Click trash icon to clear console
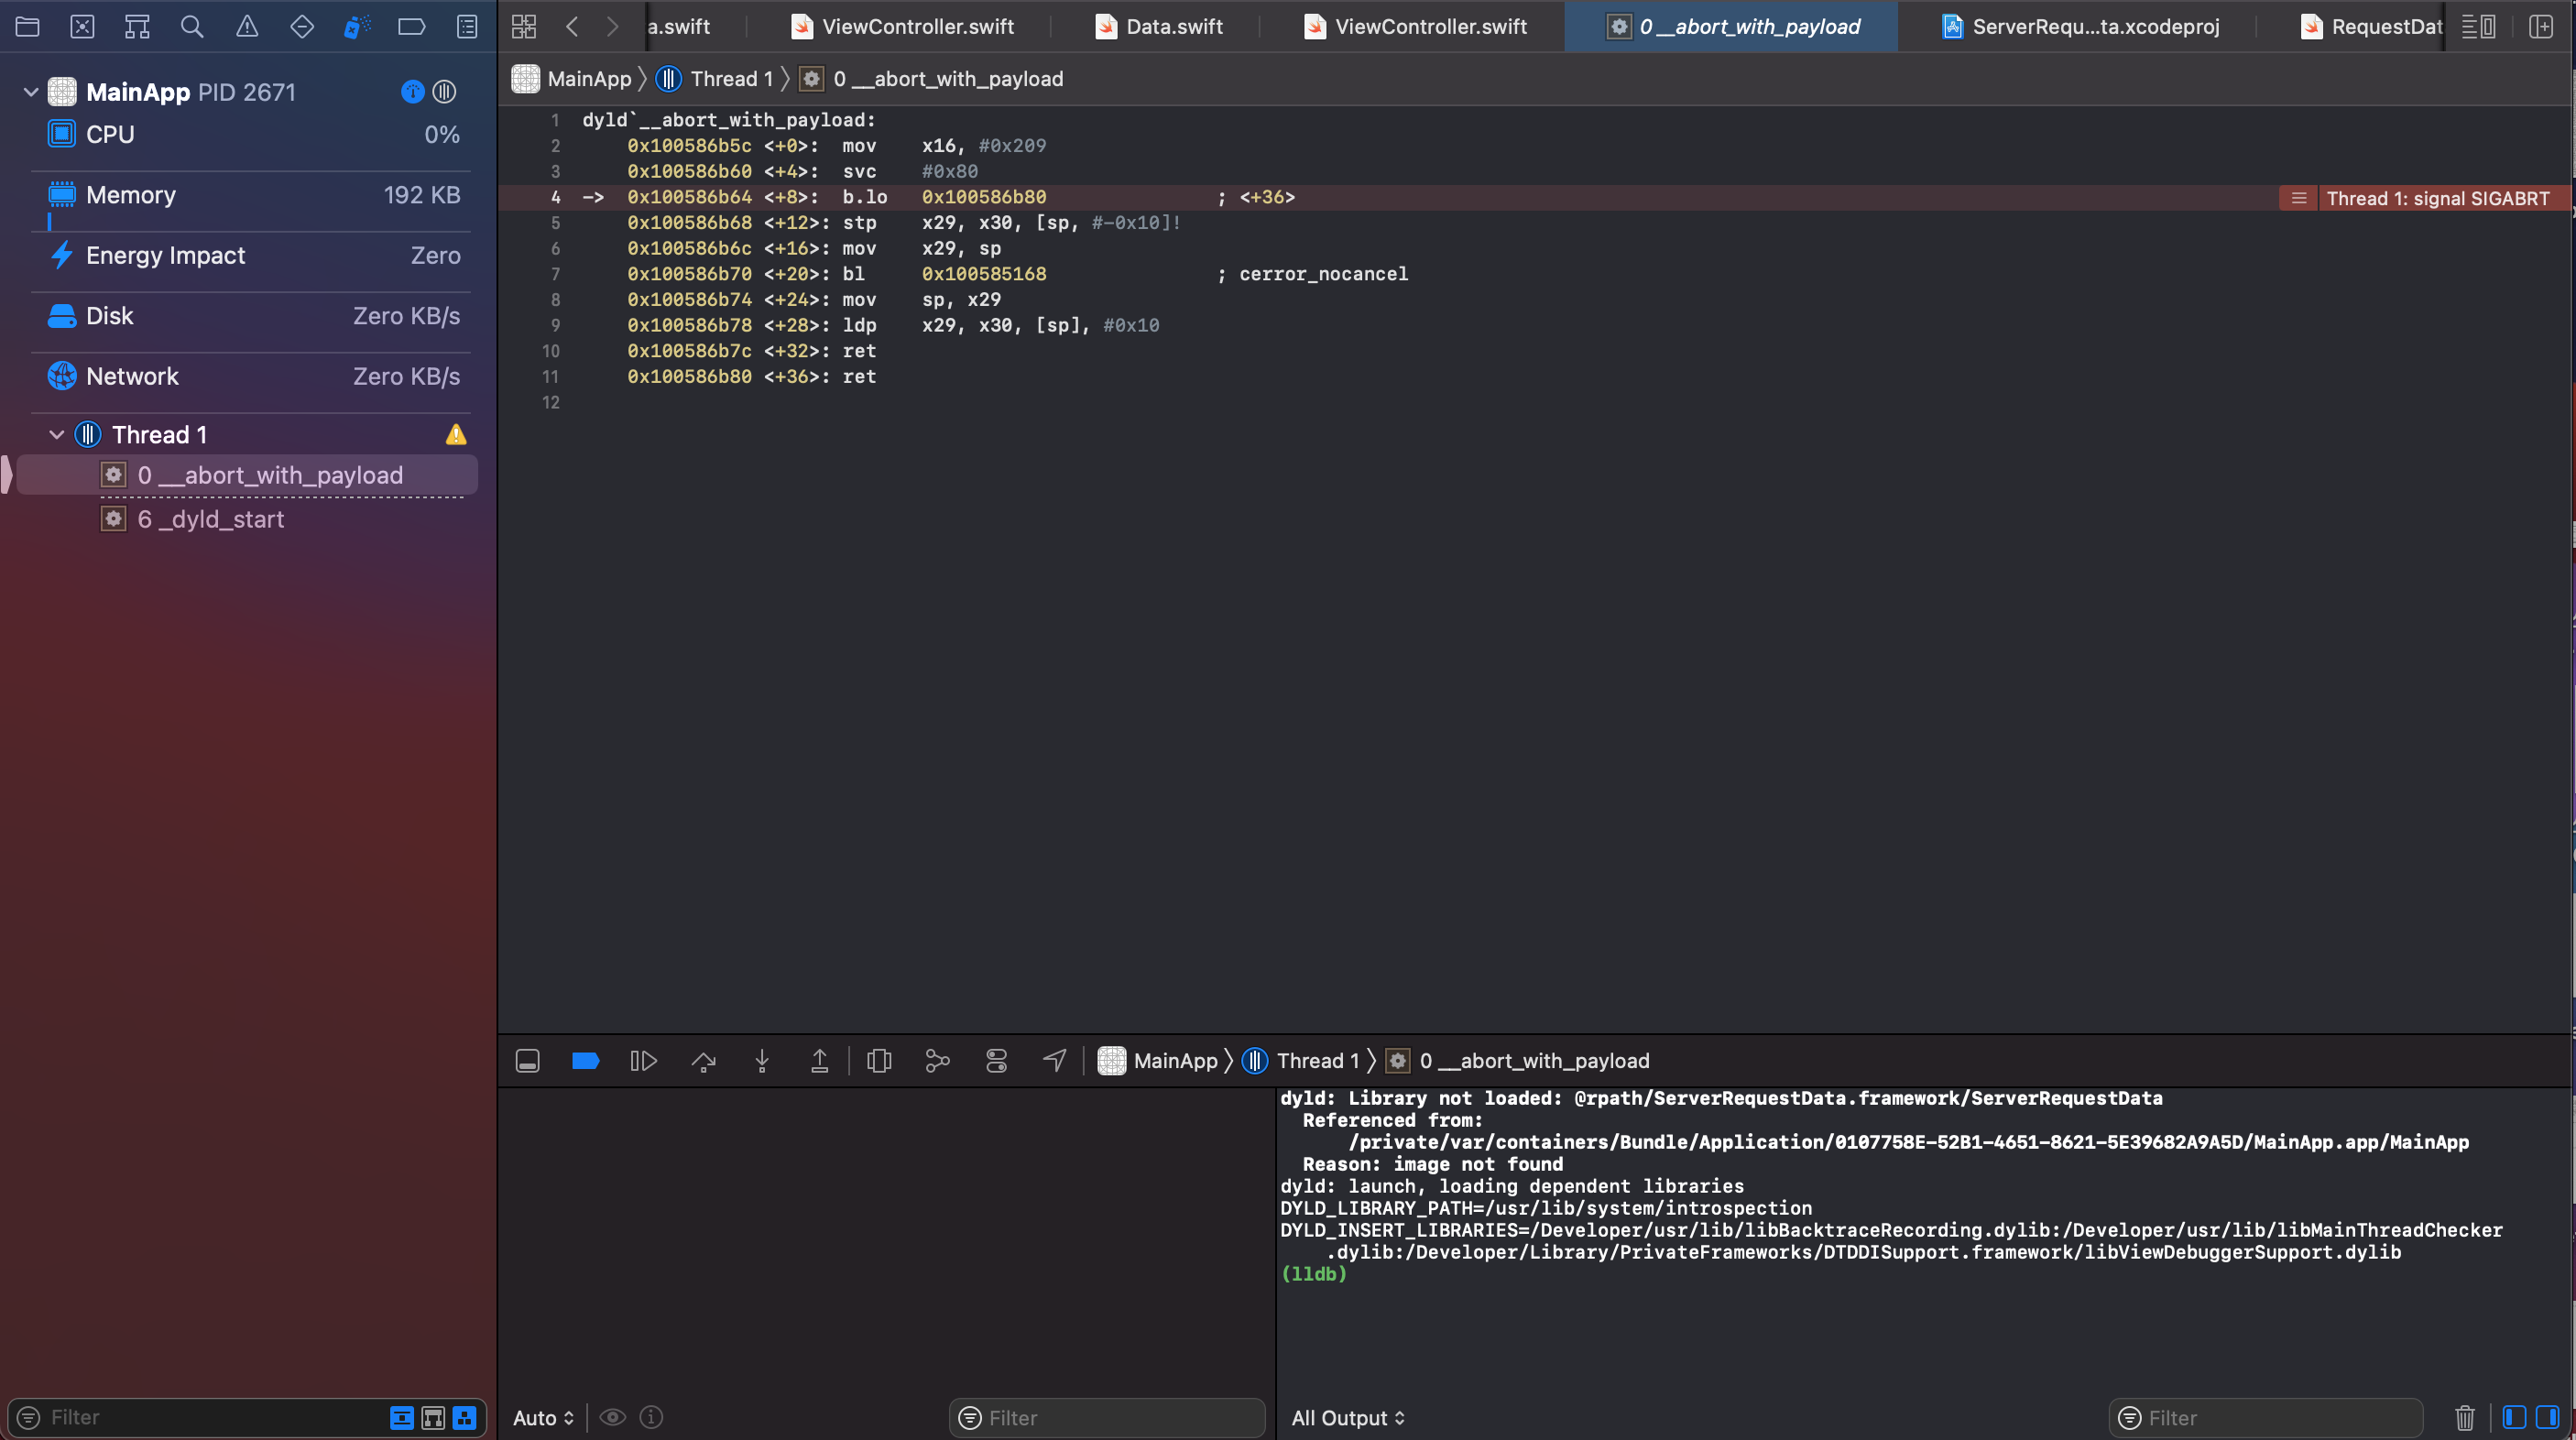 click(2464, 1418)
